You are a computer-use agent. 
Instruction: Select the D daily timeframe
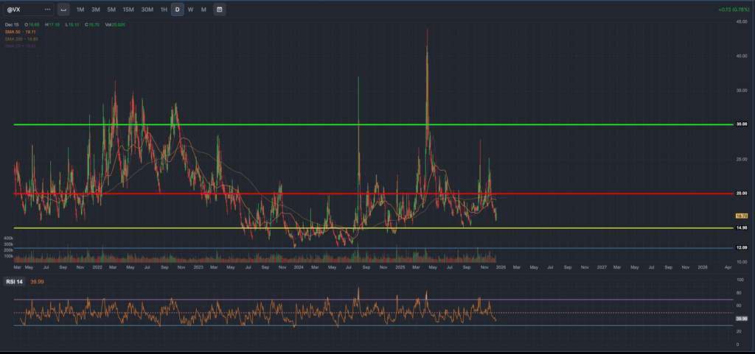pos(177,10)
